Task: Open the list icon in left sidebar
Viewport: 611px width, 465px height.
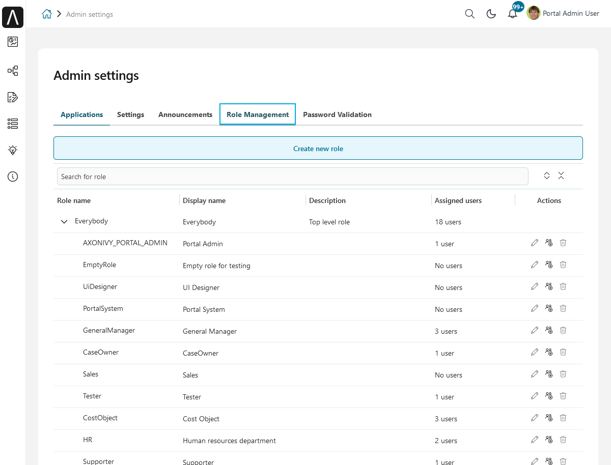Action: click(13, 124)
